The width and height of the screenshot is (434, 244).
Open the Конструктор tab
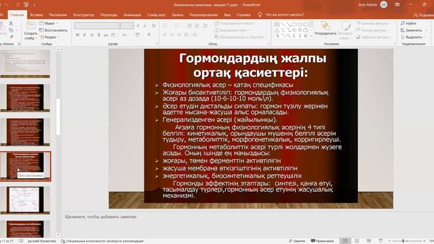pyautogui.click(x=83, y=15)
